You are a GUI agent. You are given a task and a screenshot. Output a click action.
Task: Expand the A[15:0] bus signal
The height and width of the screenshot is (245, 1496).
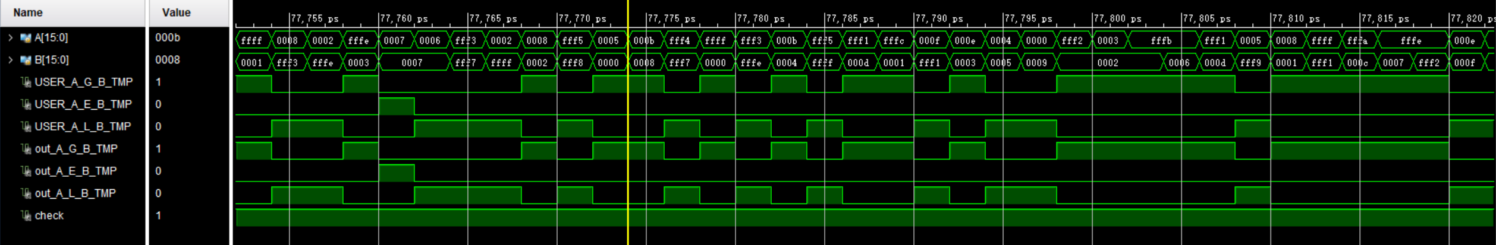click(10, 38)
